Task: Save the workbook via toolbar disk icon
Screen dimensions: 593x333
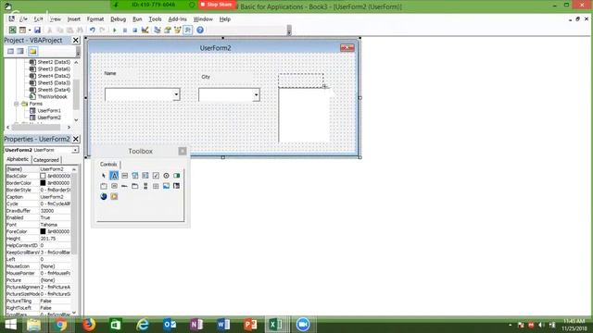Action: [37, 30]
